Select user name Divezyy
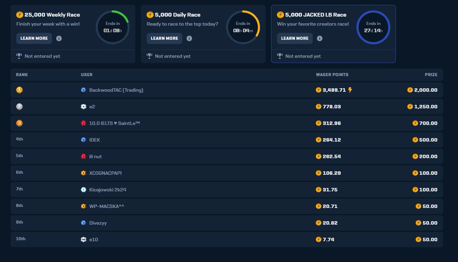 point(98,223)
